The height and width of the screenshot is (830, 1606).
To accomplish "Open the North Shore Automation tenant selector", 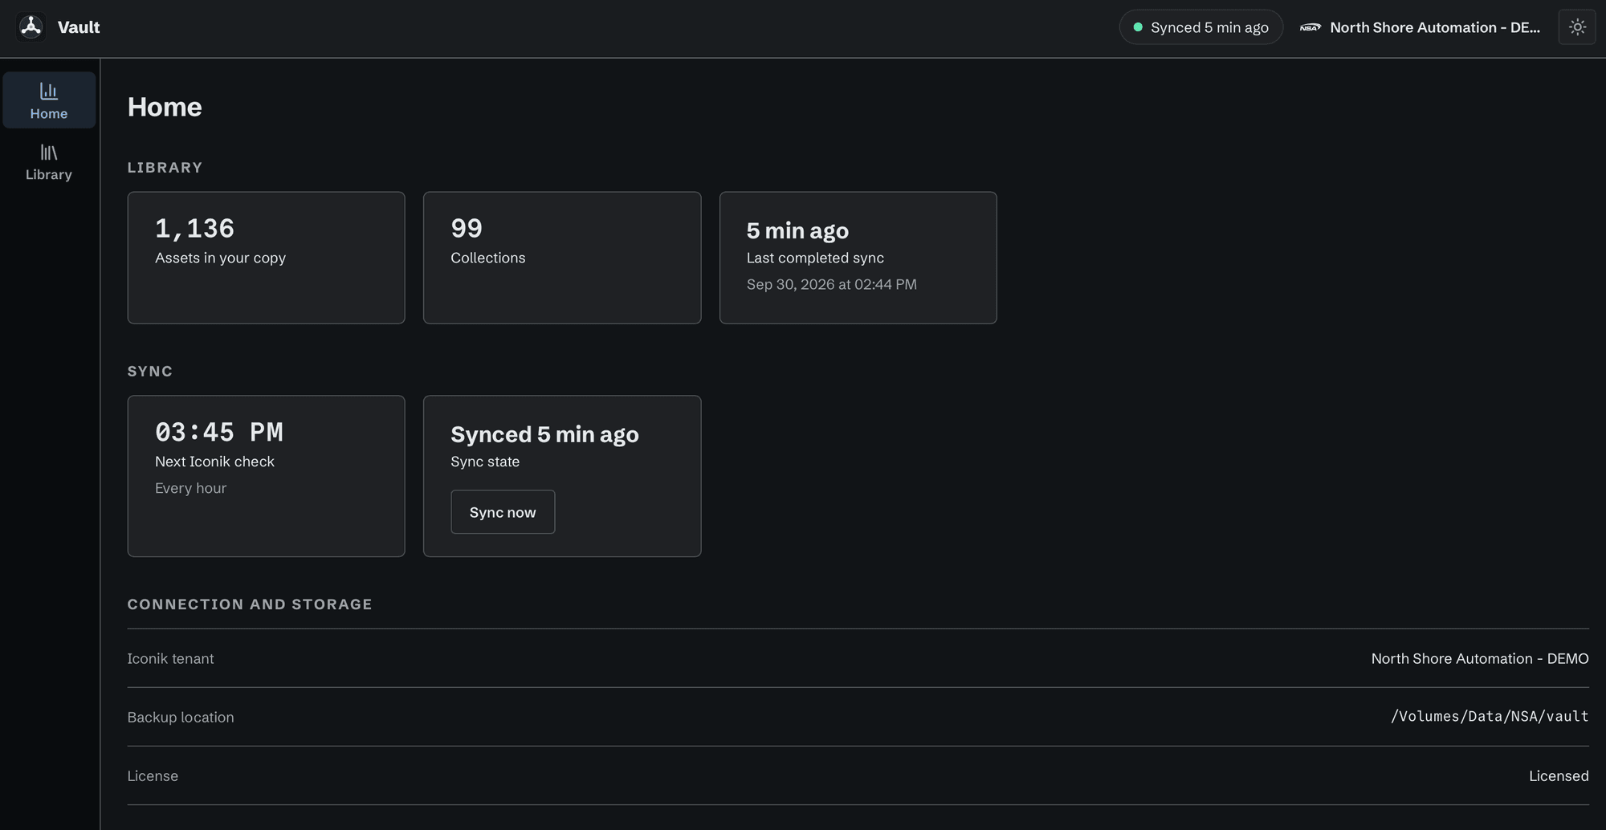I will coord(1421,27).
